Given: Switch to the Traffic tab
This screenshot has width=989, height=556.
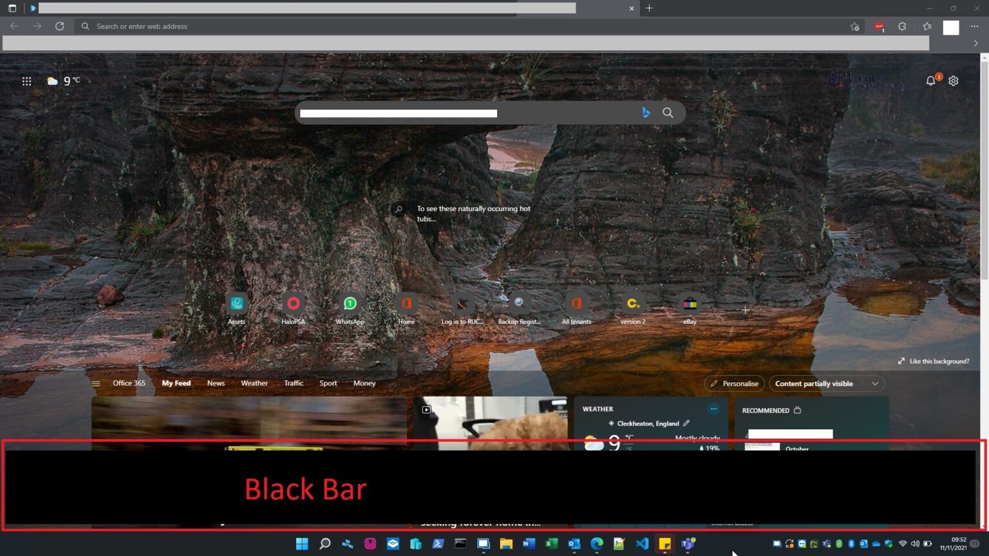Looking at the screenshot, I should (x=294, y=383).
